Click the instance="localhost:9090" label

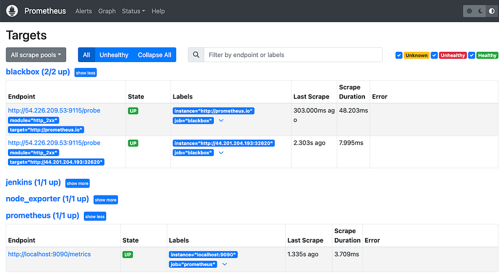point(204,255)
